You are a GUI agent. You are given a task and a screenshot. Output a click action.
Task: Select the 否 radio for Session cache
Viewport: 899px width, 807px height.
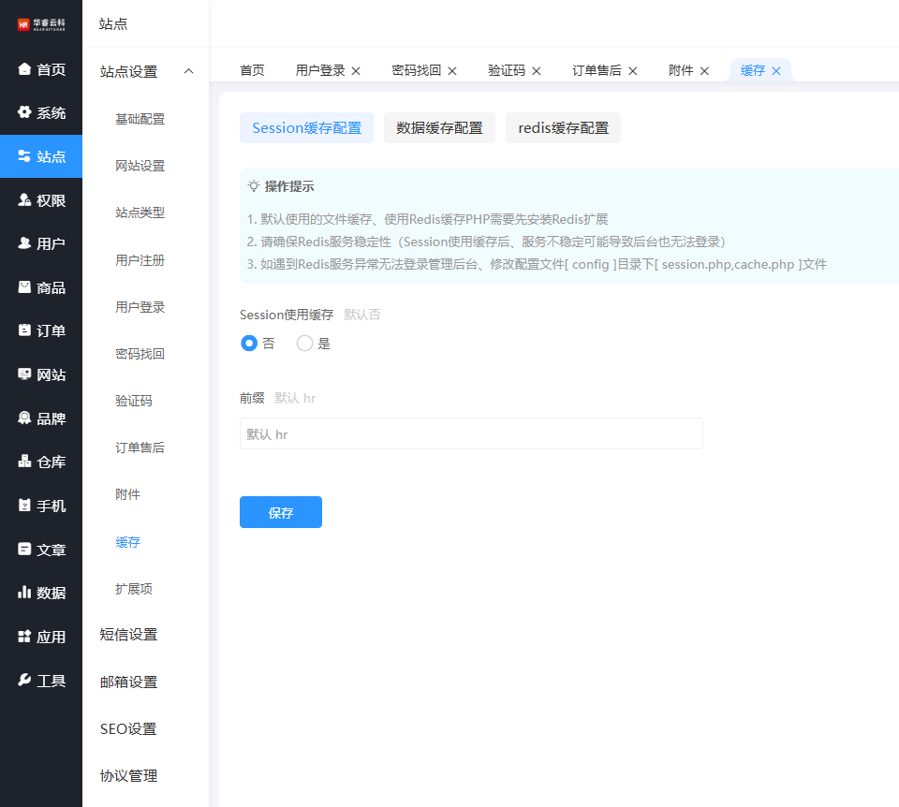coord(249,344)
